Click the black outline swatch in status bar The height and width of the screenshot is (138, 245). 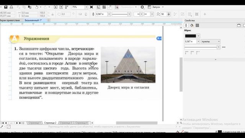pos(220,132)
